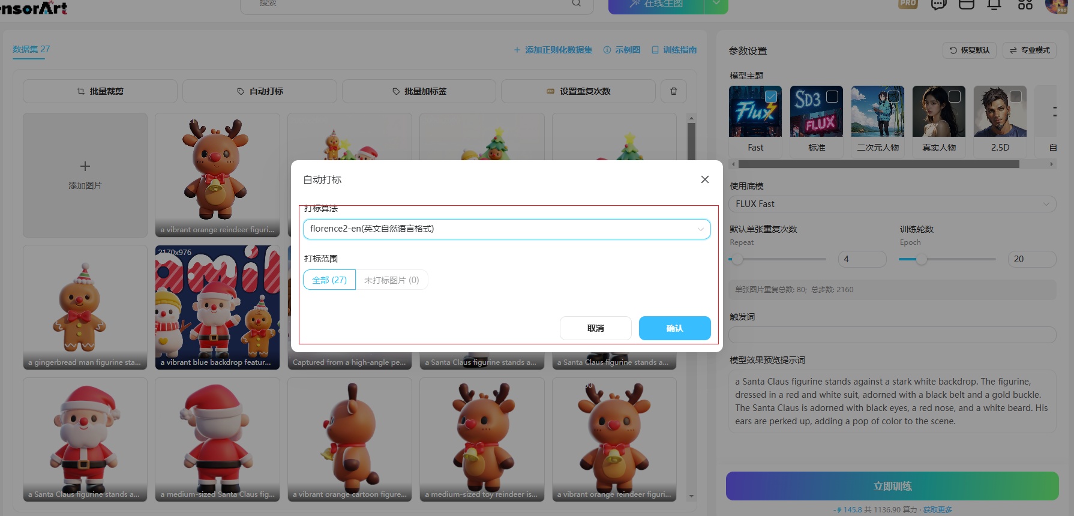Click the trash delete icon in dataset toolbar
1074x516 pixels.
(674, 91)
